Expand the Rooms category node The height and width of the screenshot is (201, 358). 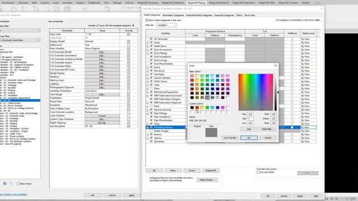pos(148,135)
